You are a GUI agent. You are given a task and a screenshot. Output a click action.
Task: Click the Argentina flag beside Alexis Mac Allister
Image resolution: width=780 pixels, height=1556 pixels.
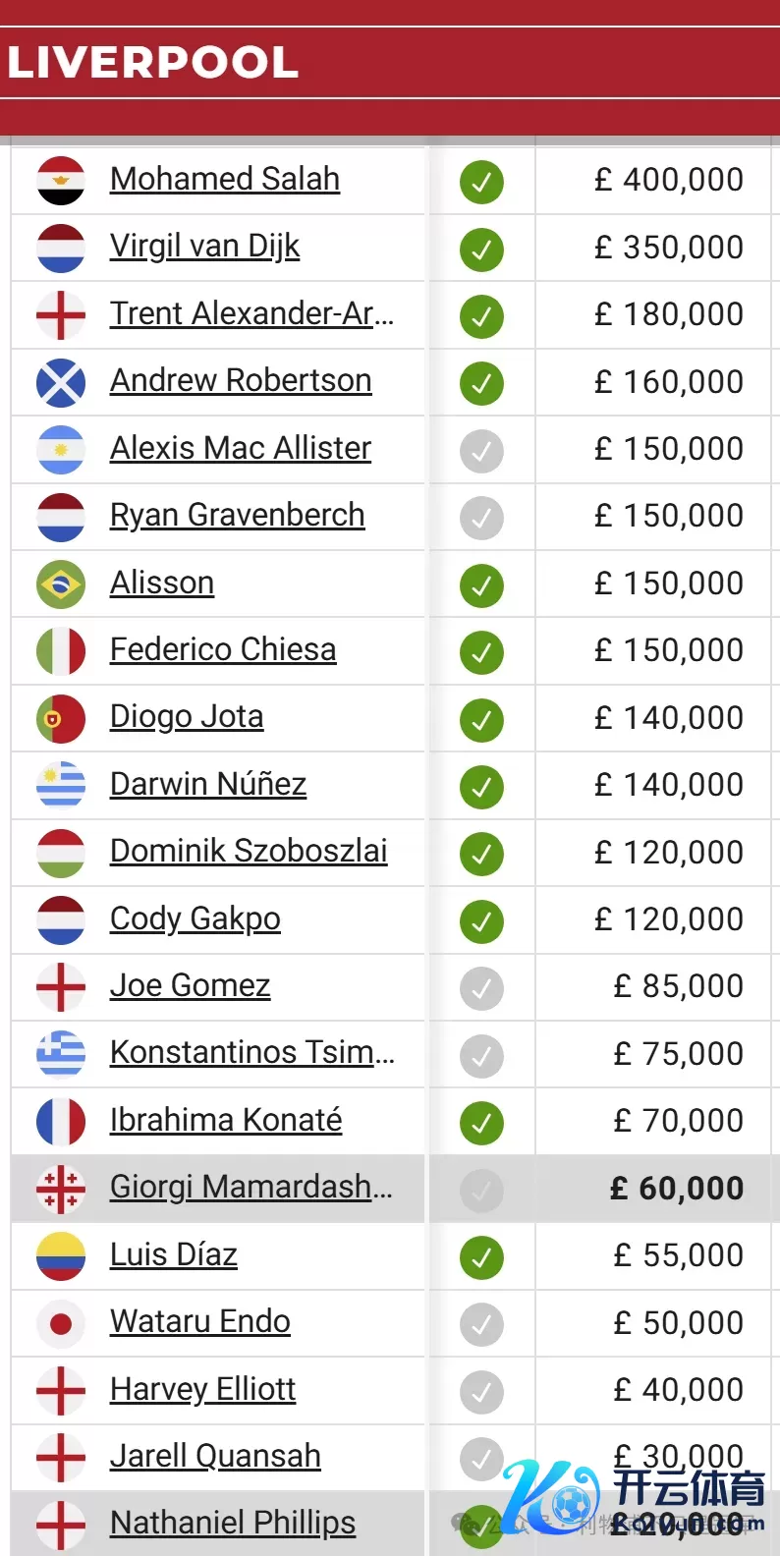[60, 450]
